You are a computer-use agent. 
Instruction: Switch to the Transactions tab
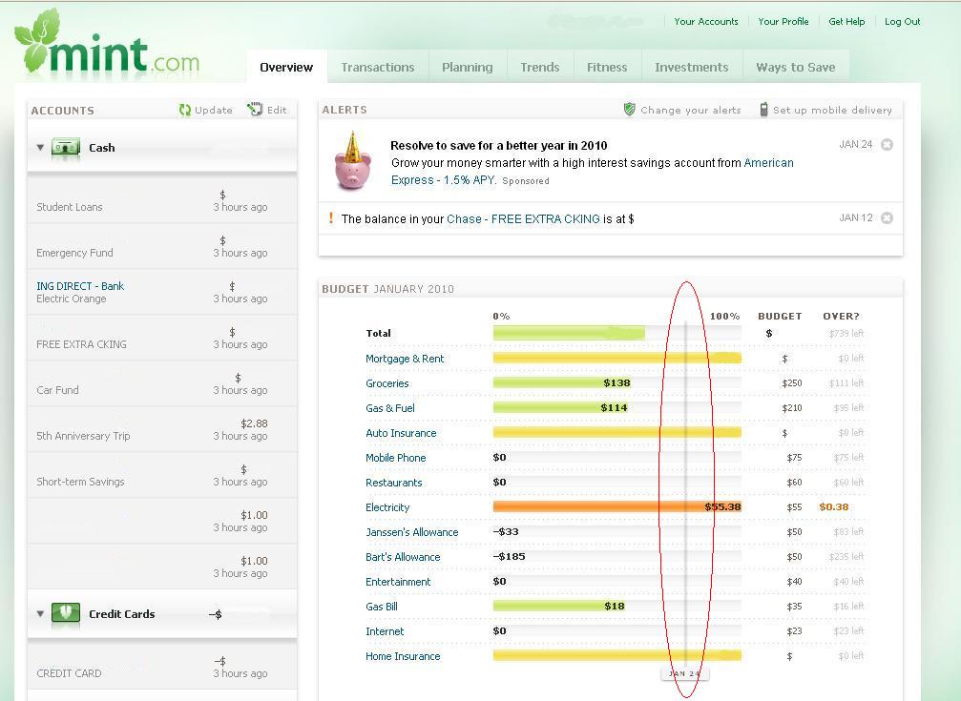pyautogui.click(x=378, y=67)
